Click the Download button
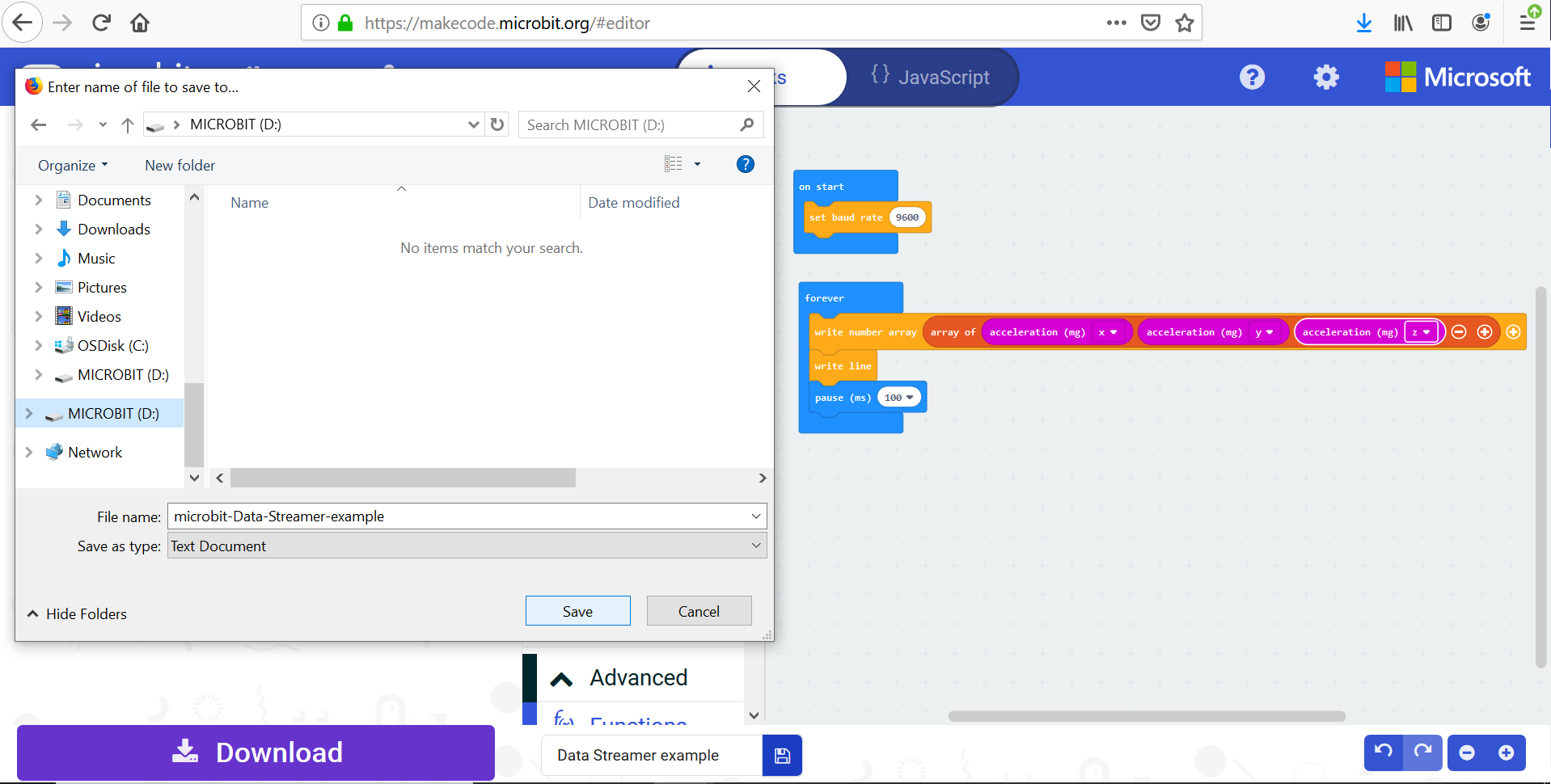The height and width of the screenshot is (784, 1551). (256, 752)
